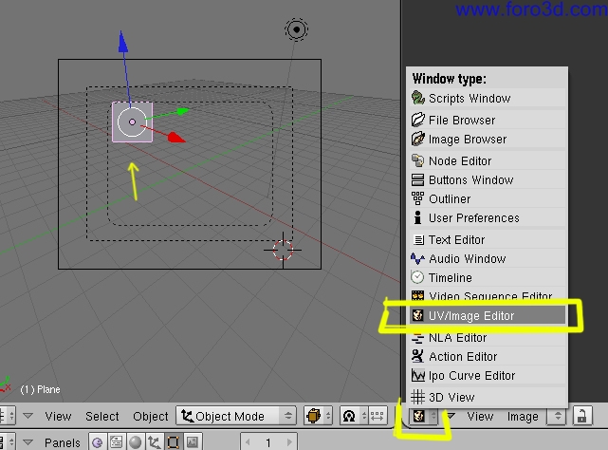608x450 pixels.
Task: Click the selected Plane object
Action: click(x=132, y=122)
